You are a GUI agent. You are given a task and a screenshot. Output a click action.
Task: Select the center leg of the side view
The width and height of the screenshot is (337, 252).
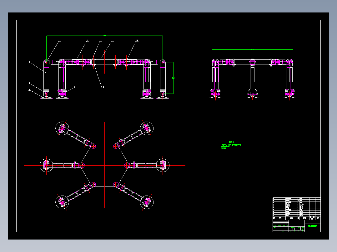pos(253,80)
